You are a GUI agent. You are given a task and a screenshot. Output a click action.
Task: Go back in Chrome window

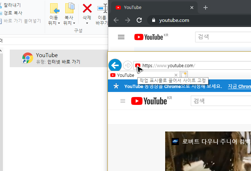click(x=116, y=20)
